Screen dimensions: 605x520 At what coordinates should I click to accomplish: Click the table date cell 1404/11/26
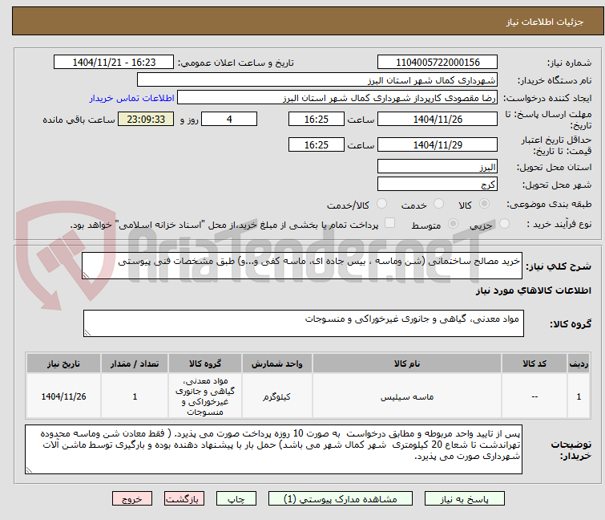tap(63, 396)
